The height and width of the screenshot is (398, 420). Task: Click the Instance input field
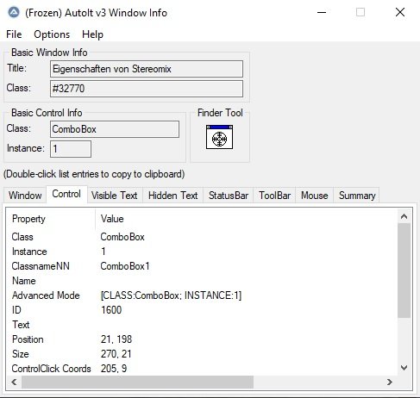click(x=71, y=149)
